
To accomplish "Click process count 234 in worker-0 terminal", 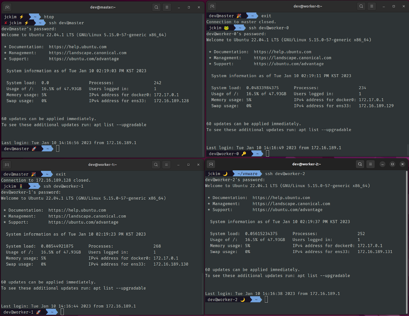I will click(x=362, y=88).
